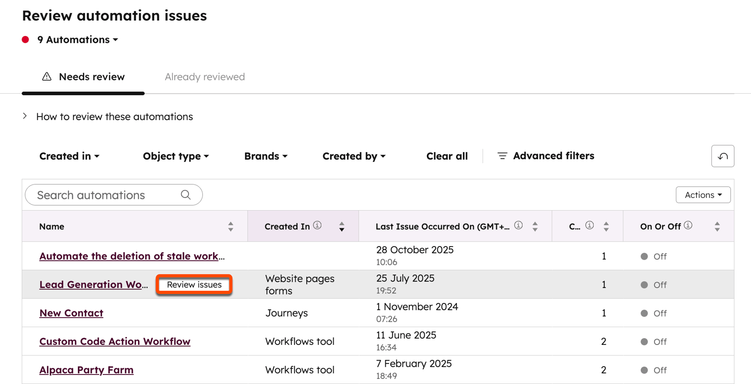Select the Needs review tab
Image resolution: width=751 pixels, height=384 pixels.
(83, 77)
